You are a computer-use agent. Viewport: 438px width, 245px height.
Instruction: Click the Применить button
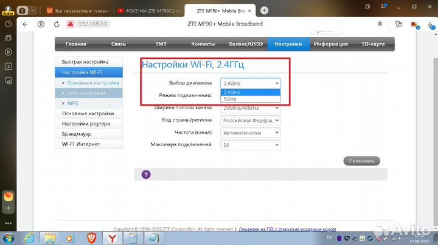click(x=361, y=161)
